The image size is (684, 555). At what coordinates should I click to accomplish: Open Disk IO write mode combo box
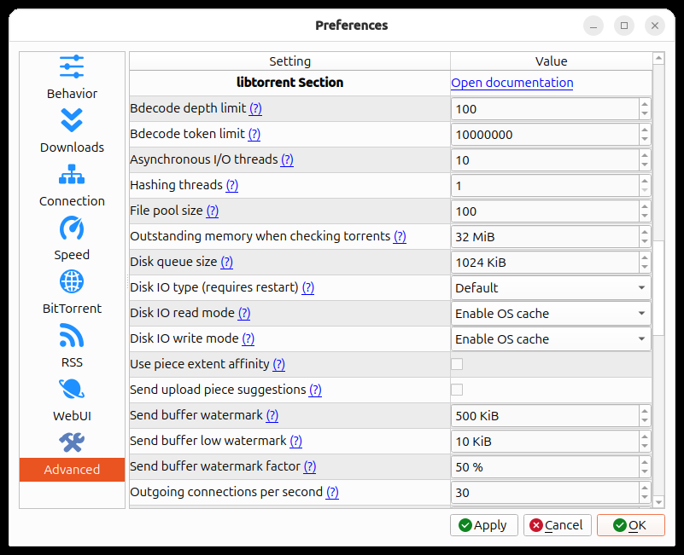pos(551,339)
